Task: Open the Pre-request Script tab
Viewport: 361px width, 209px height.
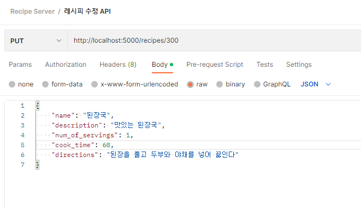Action: pos(215,65)
